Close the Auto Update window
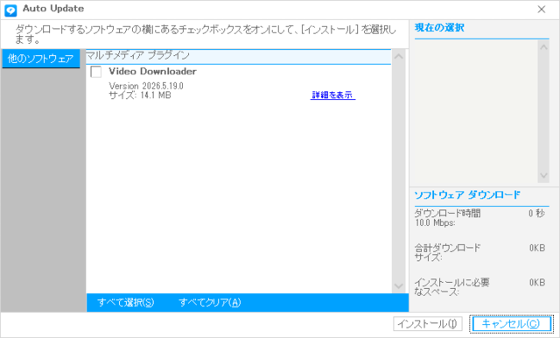 542,10
